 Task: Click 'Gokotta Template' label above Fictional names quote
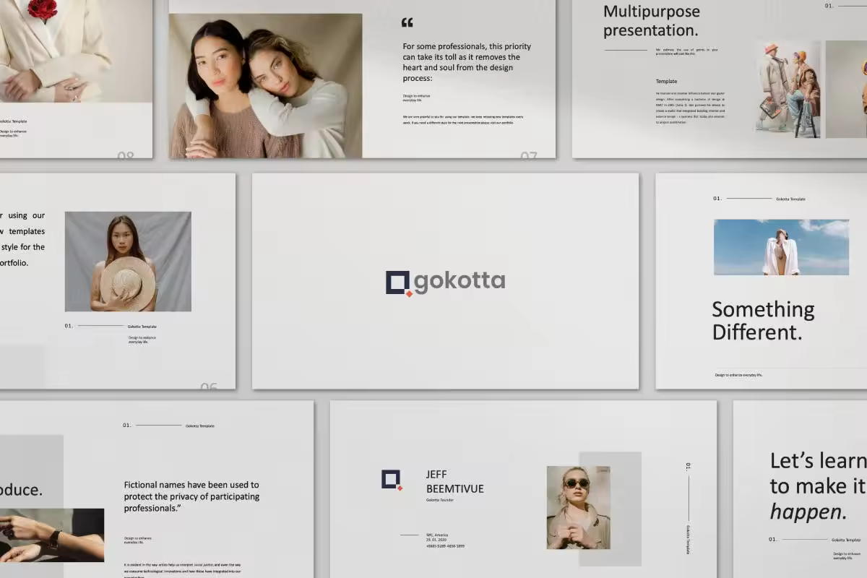tap(200, 426)
